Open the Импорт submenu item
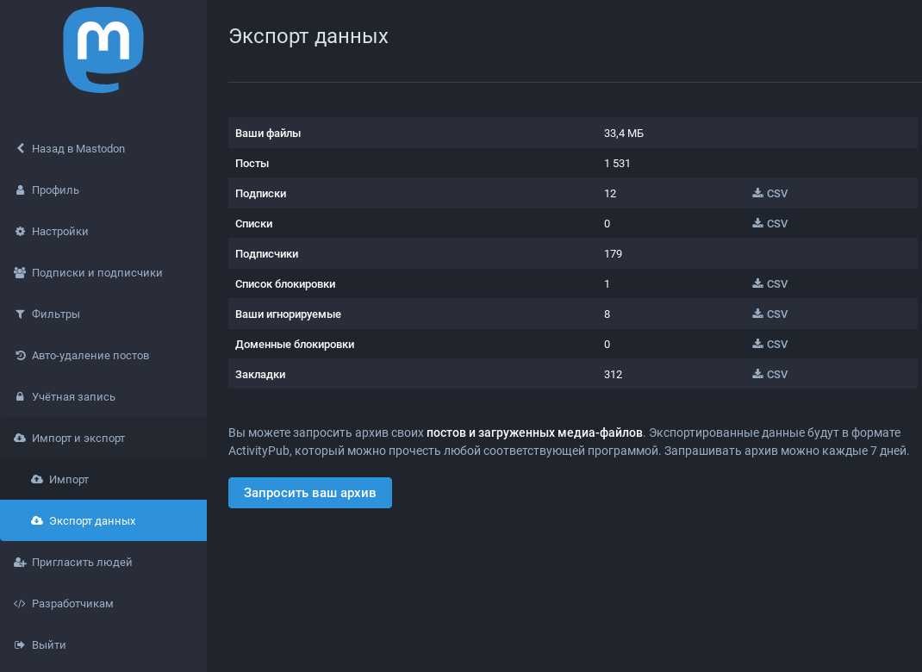922x672 pixels. point(69,480)
